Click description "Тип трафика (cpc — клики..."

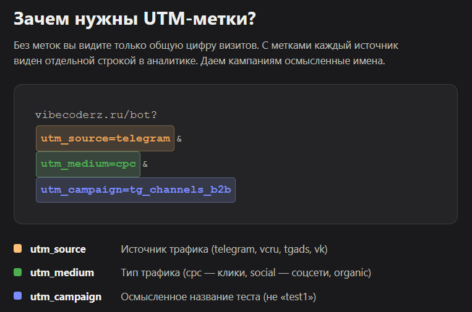tap(246, 273)
